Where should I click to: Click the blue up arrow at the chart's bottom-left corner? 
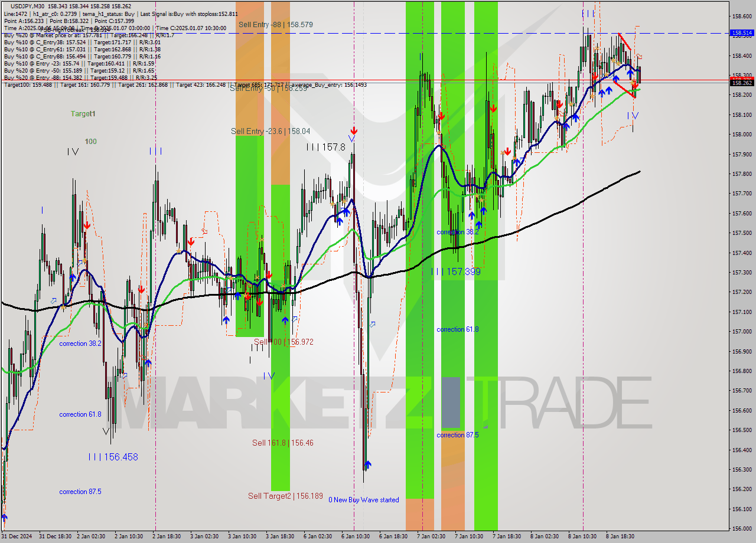pos(5,518)
